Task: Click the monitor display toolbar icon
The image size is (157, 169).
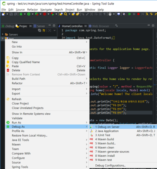Action: [119, 14]
